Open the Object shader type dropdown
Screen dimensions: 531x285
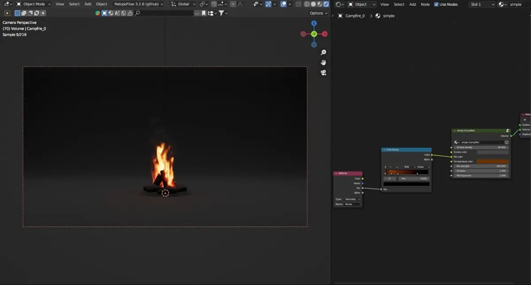(362, 4)
